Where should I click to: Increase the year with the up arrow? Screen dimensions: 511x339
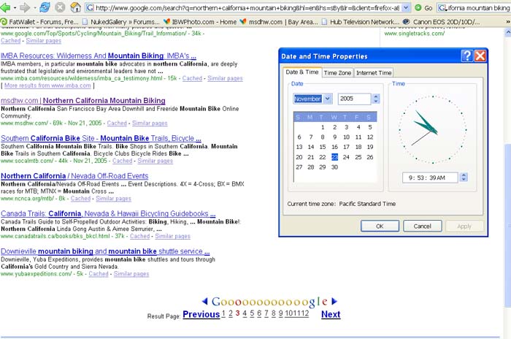[376, 96]
